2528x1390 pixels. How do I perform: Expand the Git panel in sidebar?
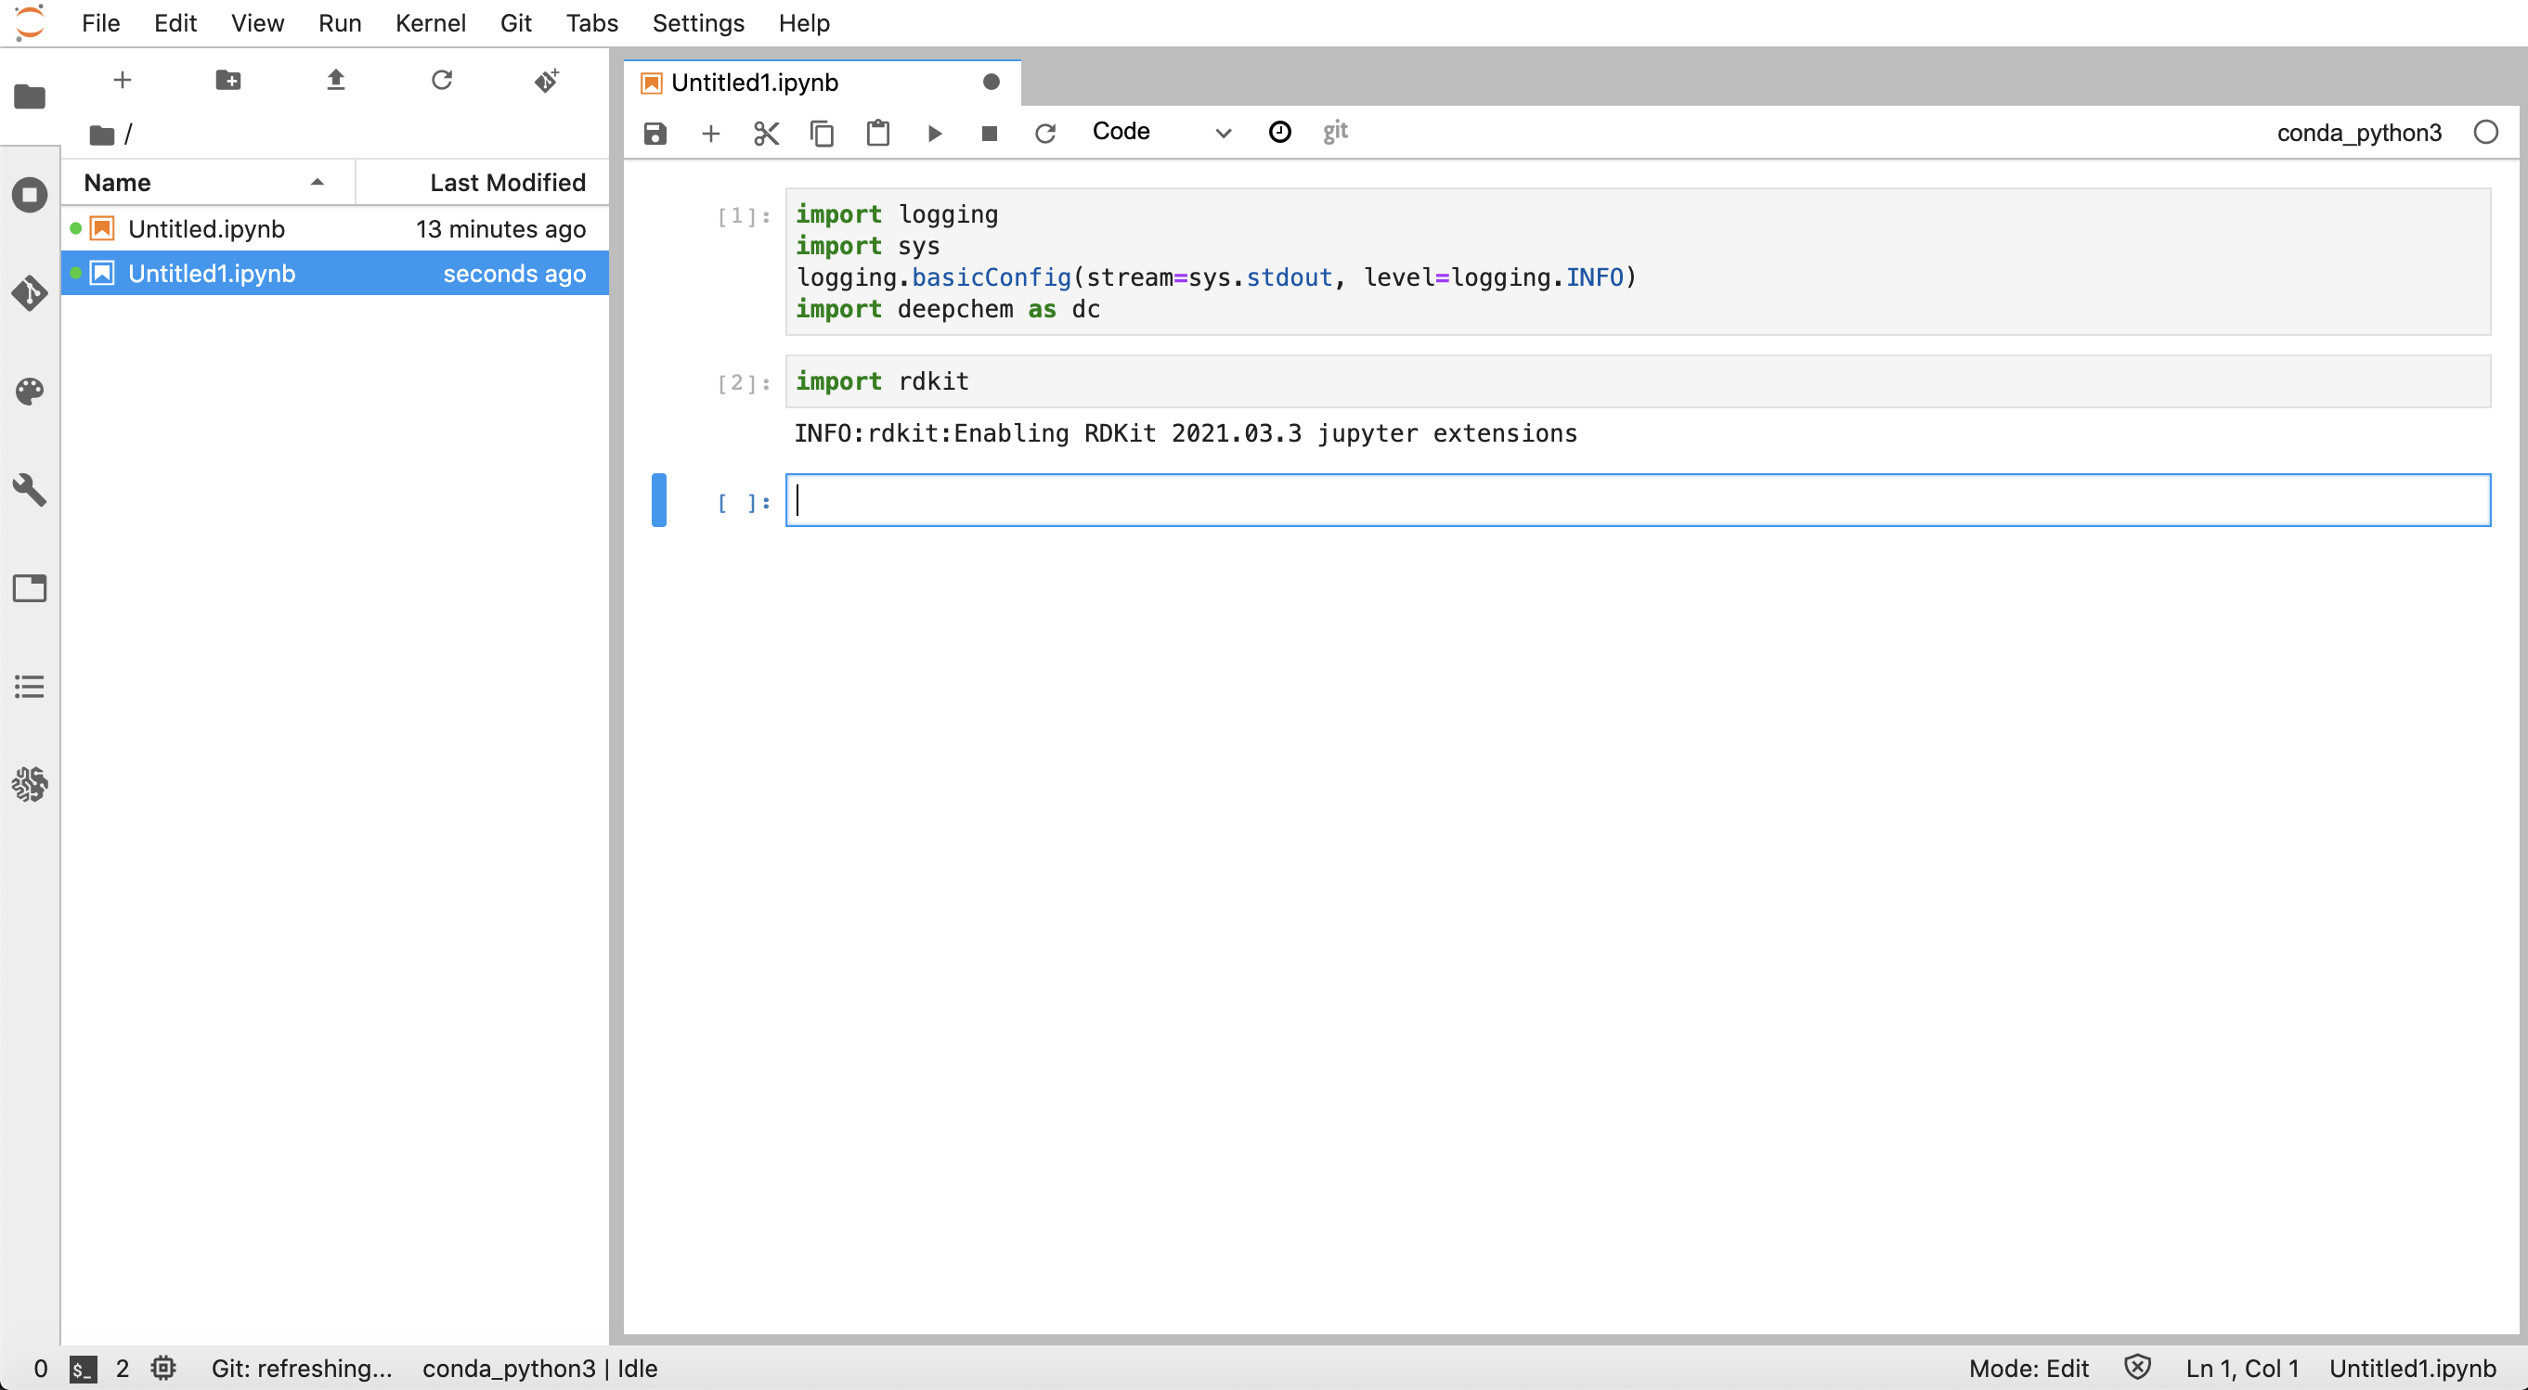[x=29, y=292]
